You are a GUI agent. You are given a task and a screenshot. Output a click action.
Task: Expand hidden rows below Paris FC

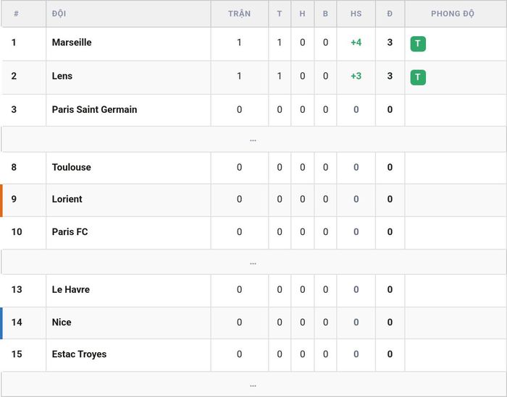[x=253, y=262]
